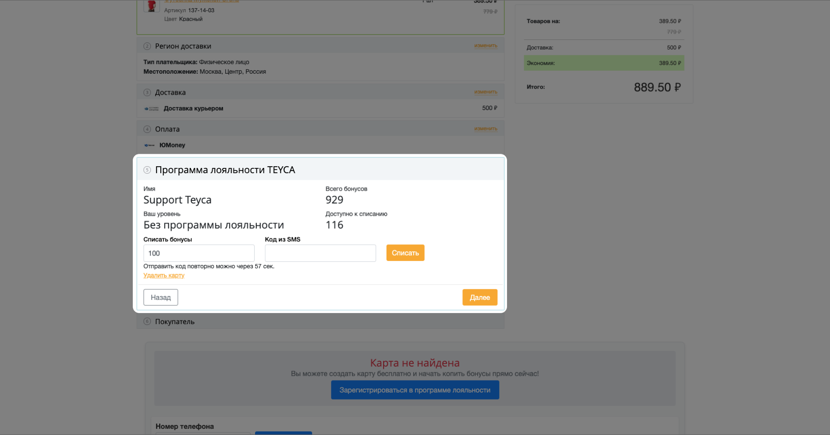Click the Товаров на 389.50 ₽ row
830x435 pixels.
click(604, 21)
